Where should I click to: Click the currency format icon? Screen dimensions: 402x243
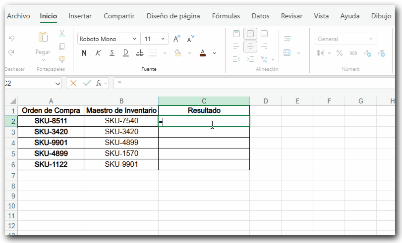321,53
